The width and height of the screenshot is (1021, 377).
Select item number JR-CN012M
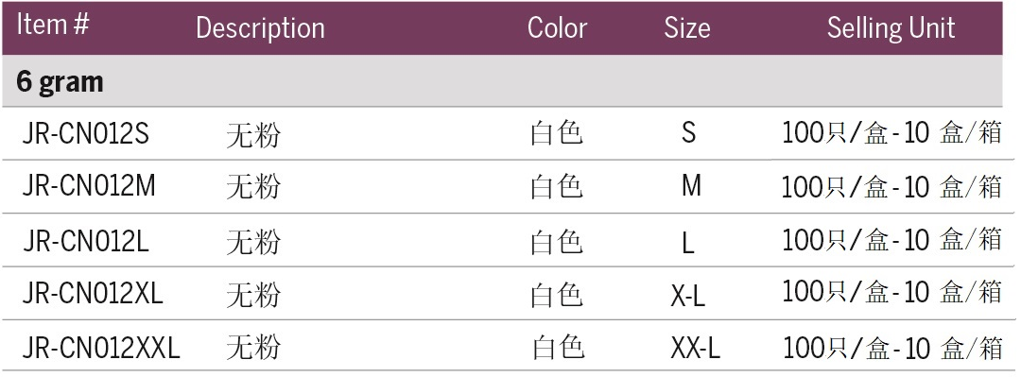point(89,187)
